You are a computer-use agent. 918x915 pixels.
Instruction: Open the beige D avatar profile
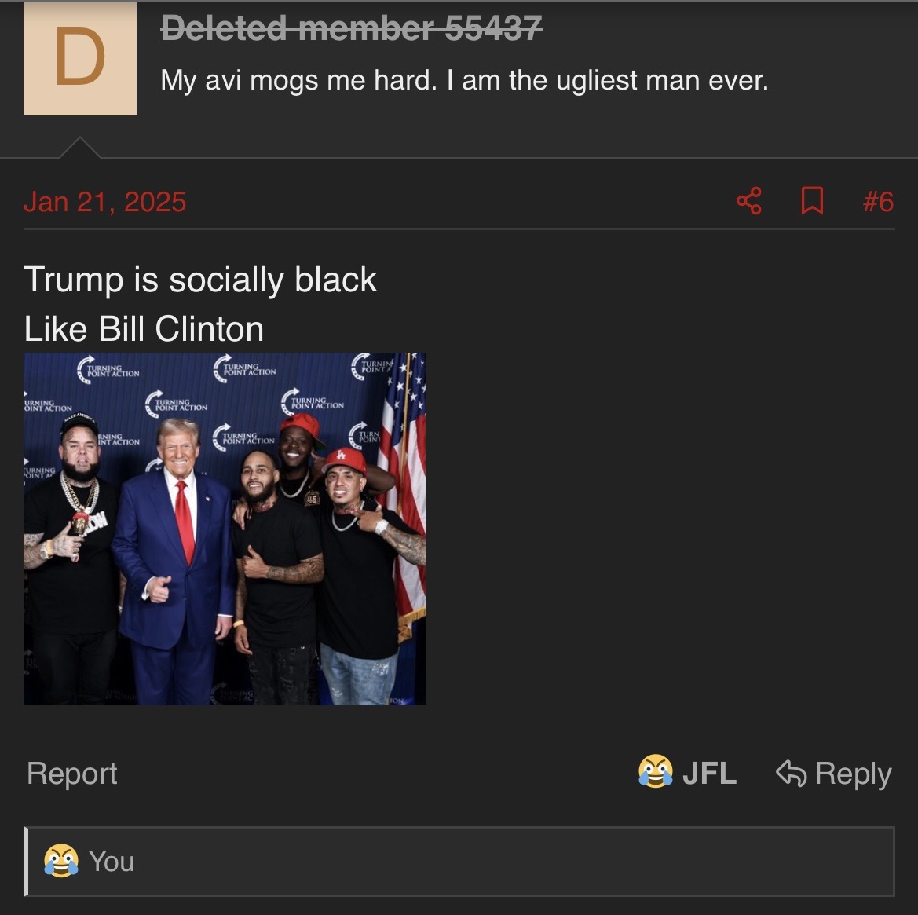(80, 59)
